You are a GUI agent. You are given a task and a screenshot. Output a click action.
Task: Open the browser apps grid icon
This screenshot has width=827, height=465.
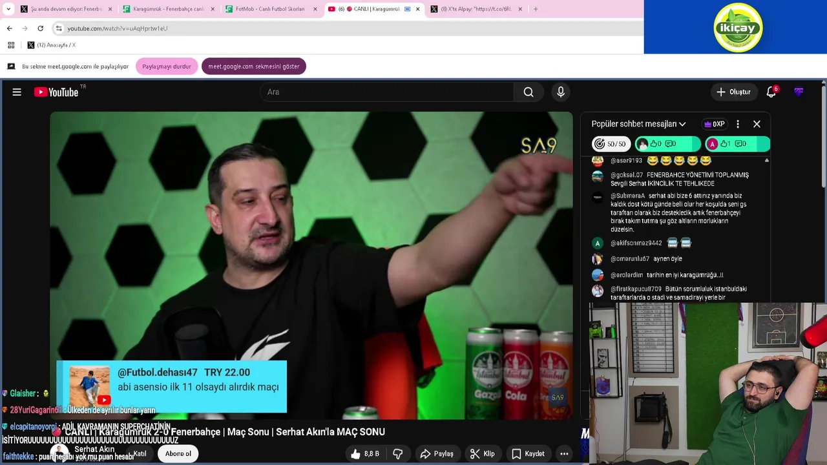pos(11,45)
